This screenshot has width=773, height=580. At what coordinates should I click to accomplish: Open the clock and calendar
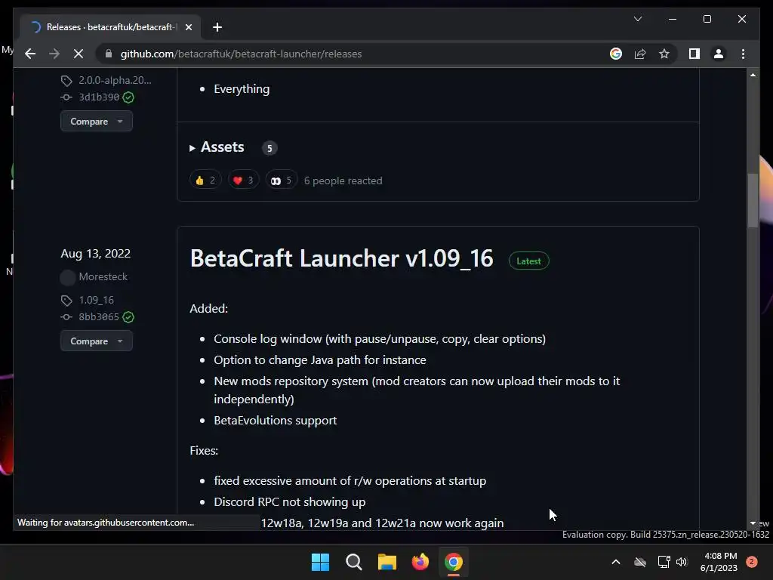click(x=719, y=562)
